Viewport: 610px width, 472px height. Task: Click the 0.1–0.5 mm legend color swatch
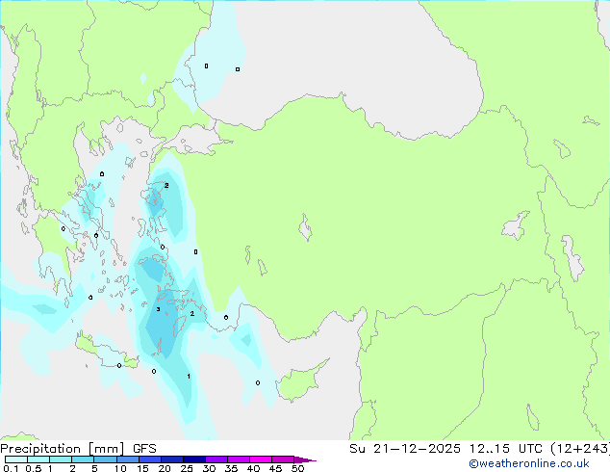click(x=16, y=459)
